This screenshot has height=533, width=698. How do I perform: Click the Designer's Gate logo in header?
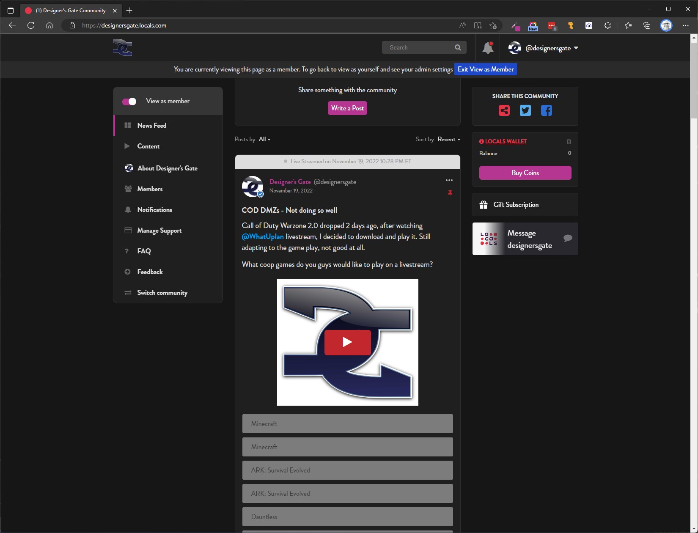122,47
